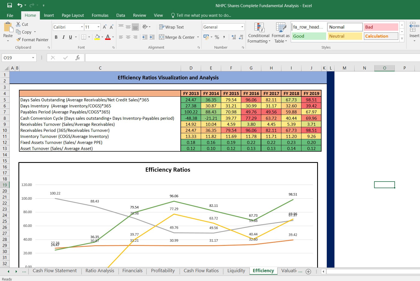Click the Insert cells button
This screenshot has width=420, height=281.
414,32
